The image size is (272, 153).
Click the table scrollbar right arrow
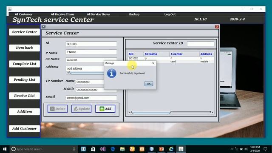point(212,113)
